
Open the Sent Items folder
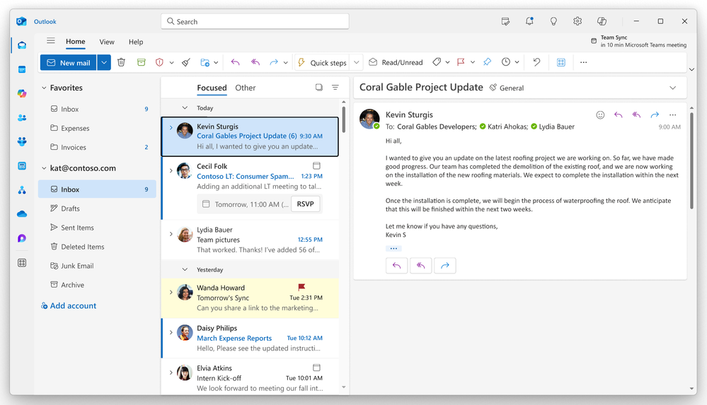tap(97, 228)
